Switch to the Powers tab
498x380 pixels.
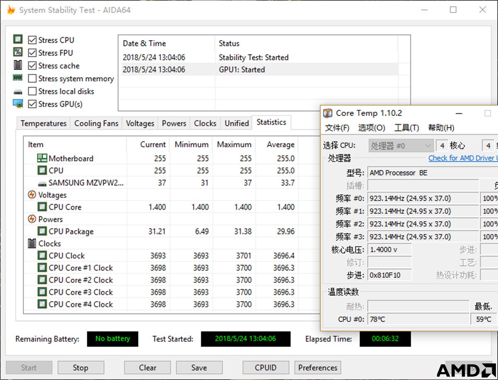(174, 123)
